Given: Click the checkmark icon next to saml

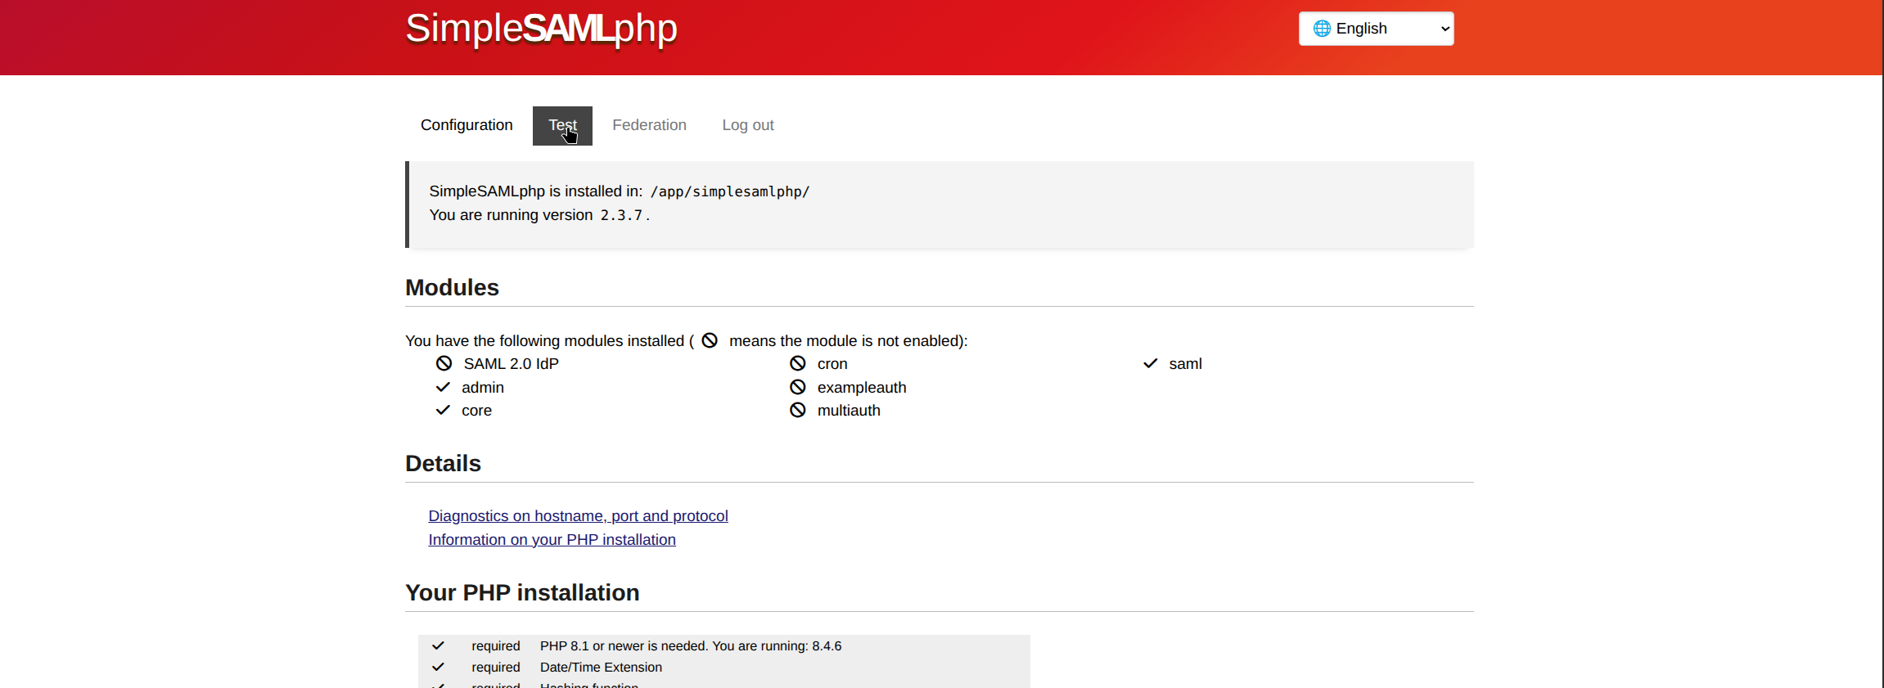Looking at the screenshot, I should tap(1150, 363).
